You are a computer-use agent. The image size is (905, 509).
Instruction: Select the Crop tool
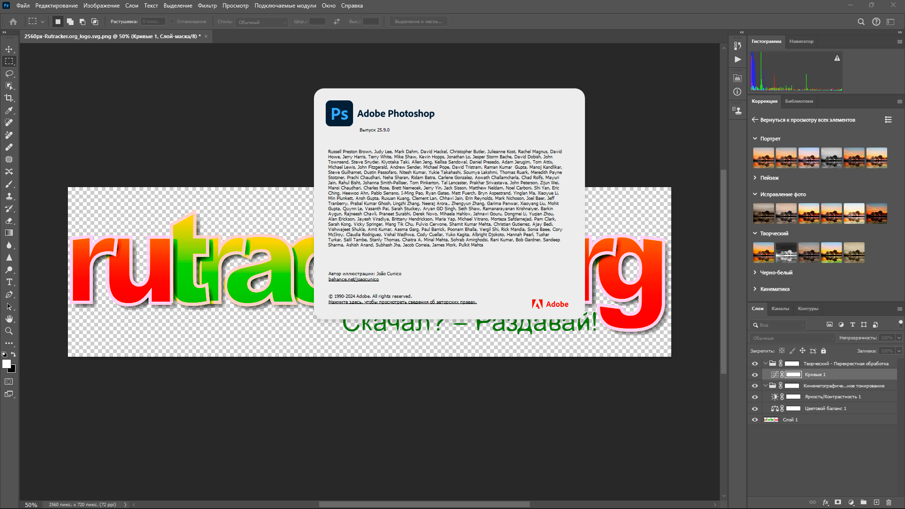coord(9,98)
